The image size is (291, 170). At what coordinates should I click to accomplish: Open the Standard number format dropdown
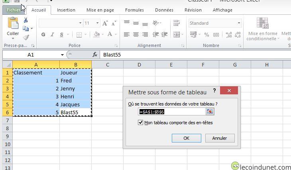[239, 23]
